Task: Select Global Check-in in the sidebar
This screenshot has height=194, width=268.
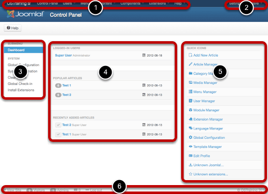Action: point(20,83)
